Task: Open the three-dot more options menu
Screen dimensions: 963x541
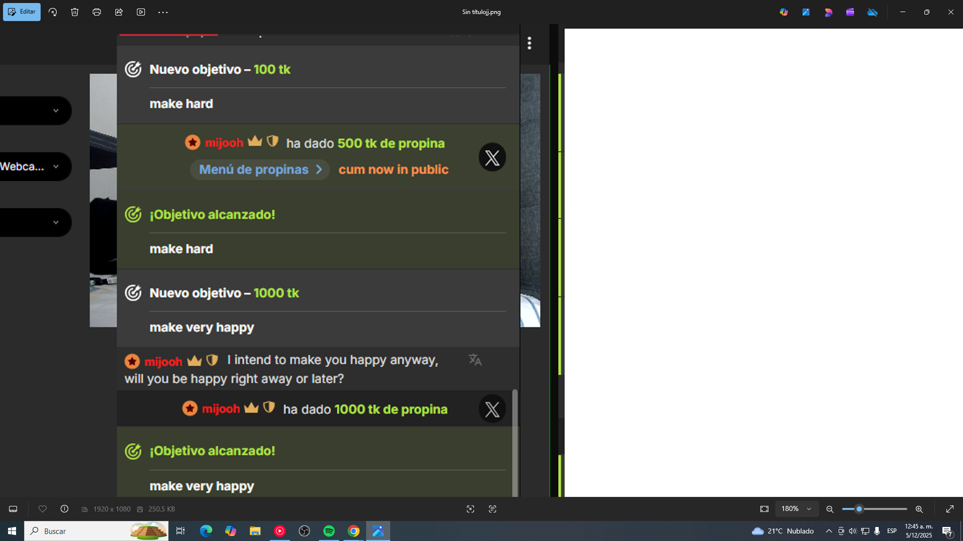Action: click(163, 12)
